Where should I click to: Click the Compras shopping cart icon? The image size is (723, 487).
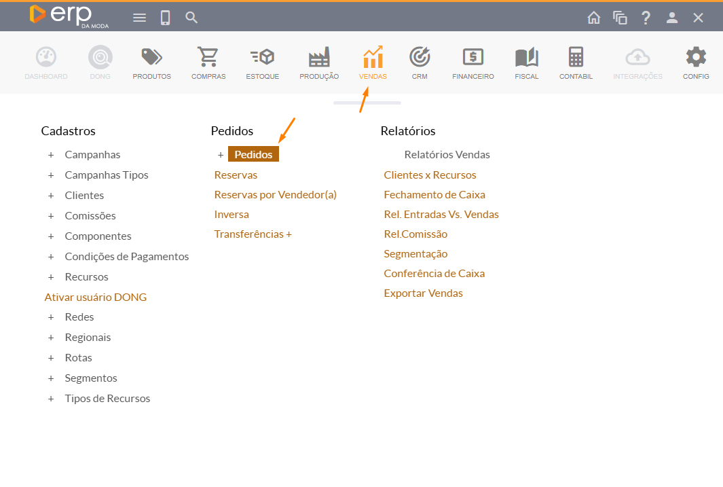(x=208, y=58)
